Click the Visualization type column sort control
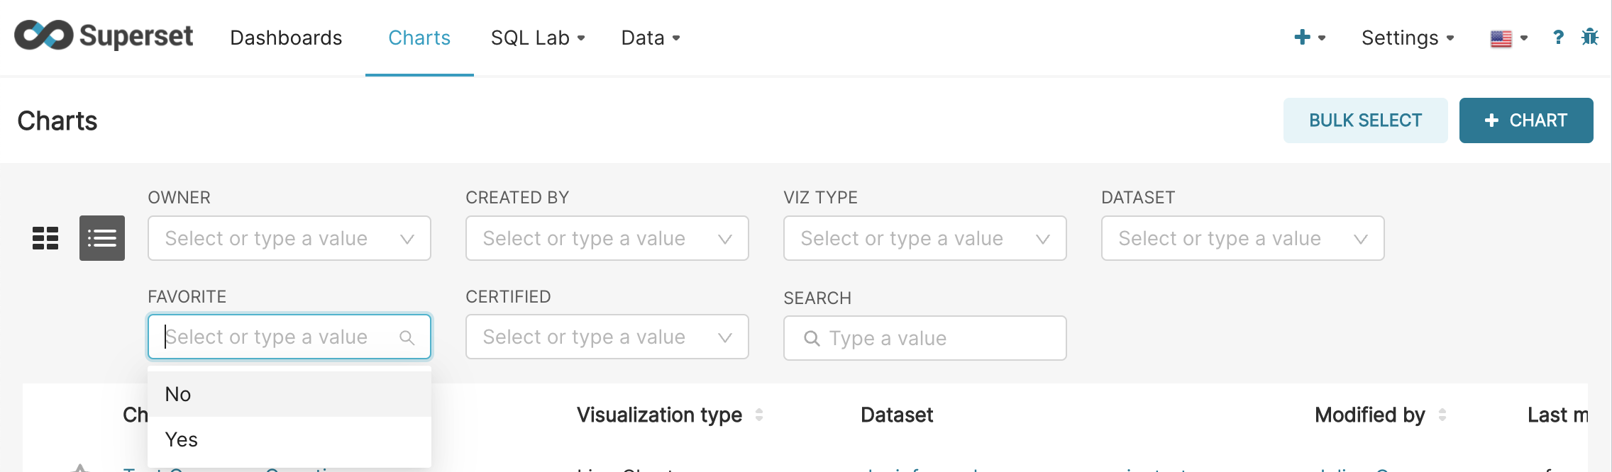Image resolution: width=1612 pixels, height=472 pixels. [758, 415]
